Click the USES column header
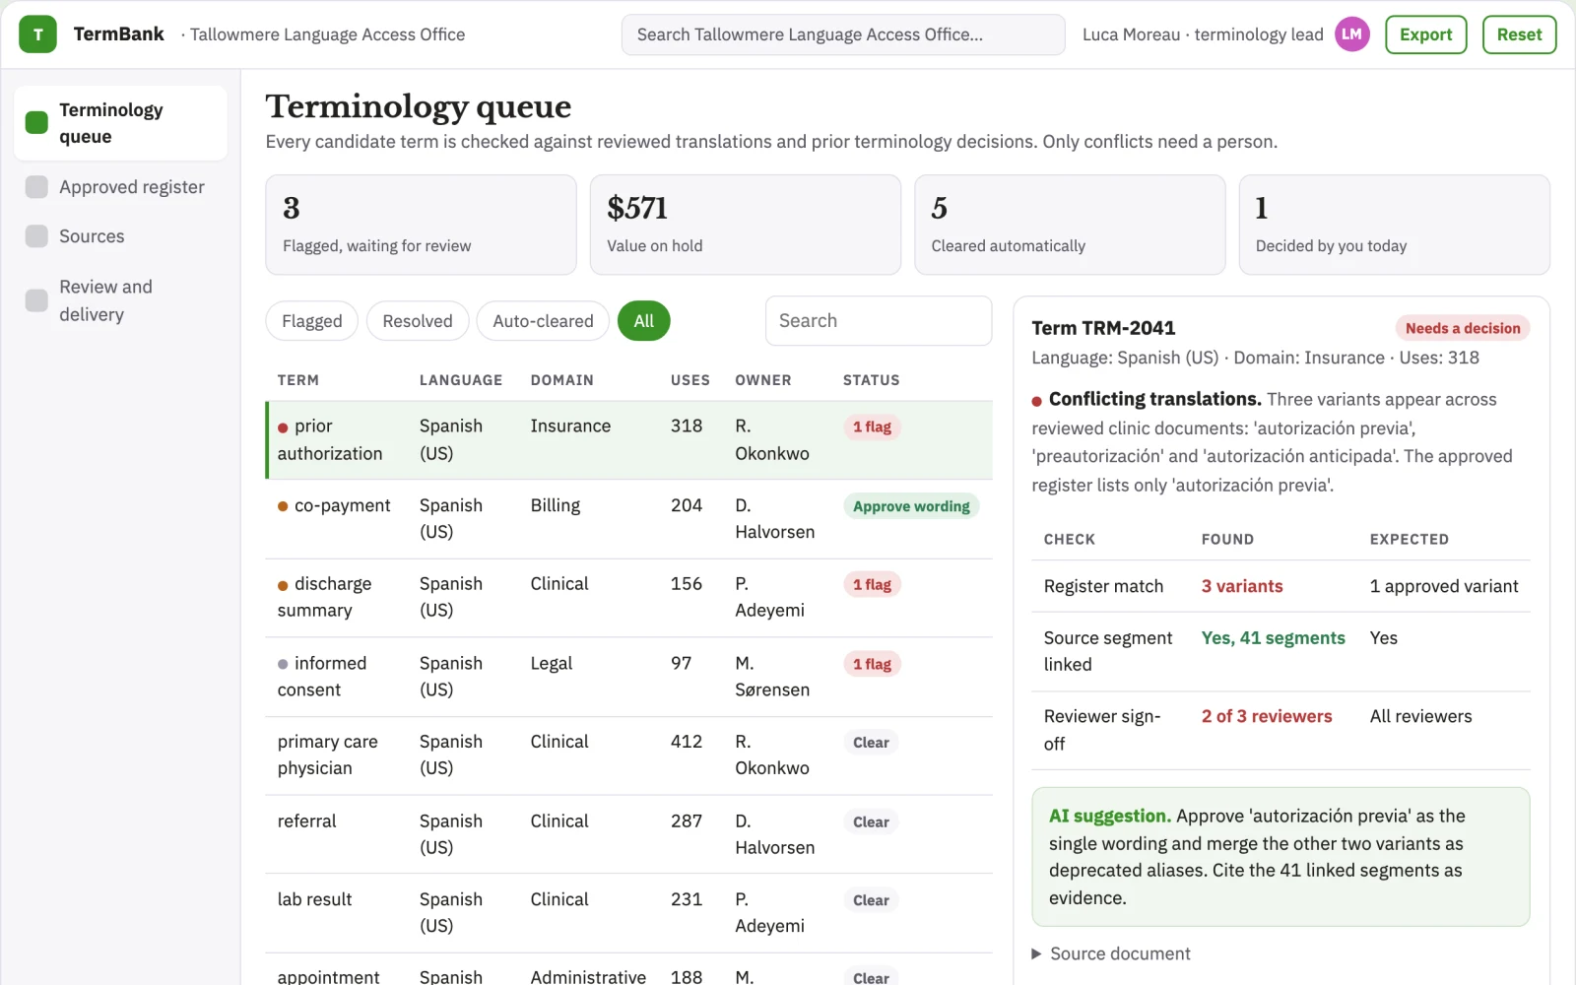 point(690,380)
